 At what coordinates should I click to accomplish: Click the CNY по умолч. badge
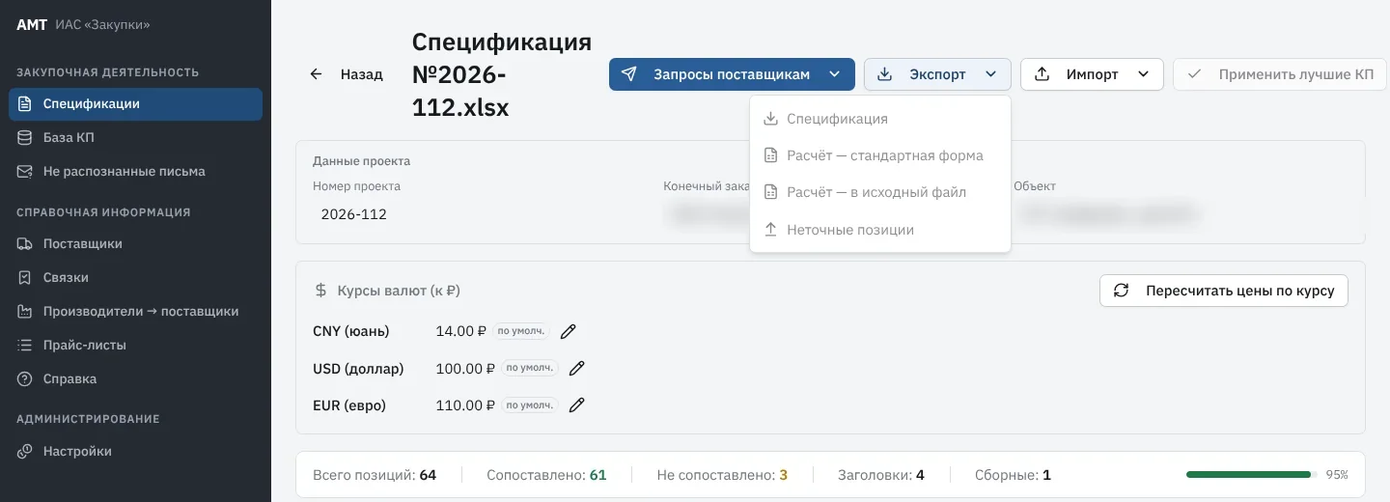pos(521,331)
